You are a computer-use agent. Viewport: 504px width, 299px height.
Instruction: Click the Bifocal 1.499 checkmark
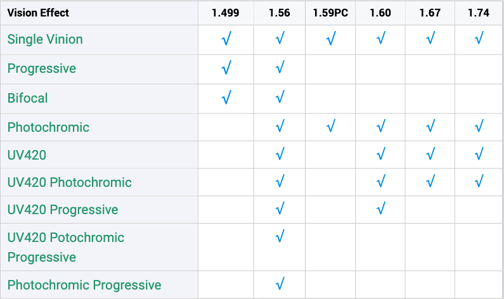[226, 98]
